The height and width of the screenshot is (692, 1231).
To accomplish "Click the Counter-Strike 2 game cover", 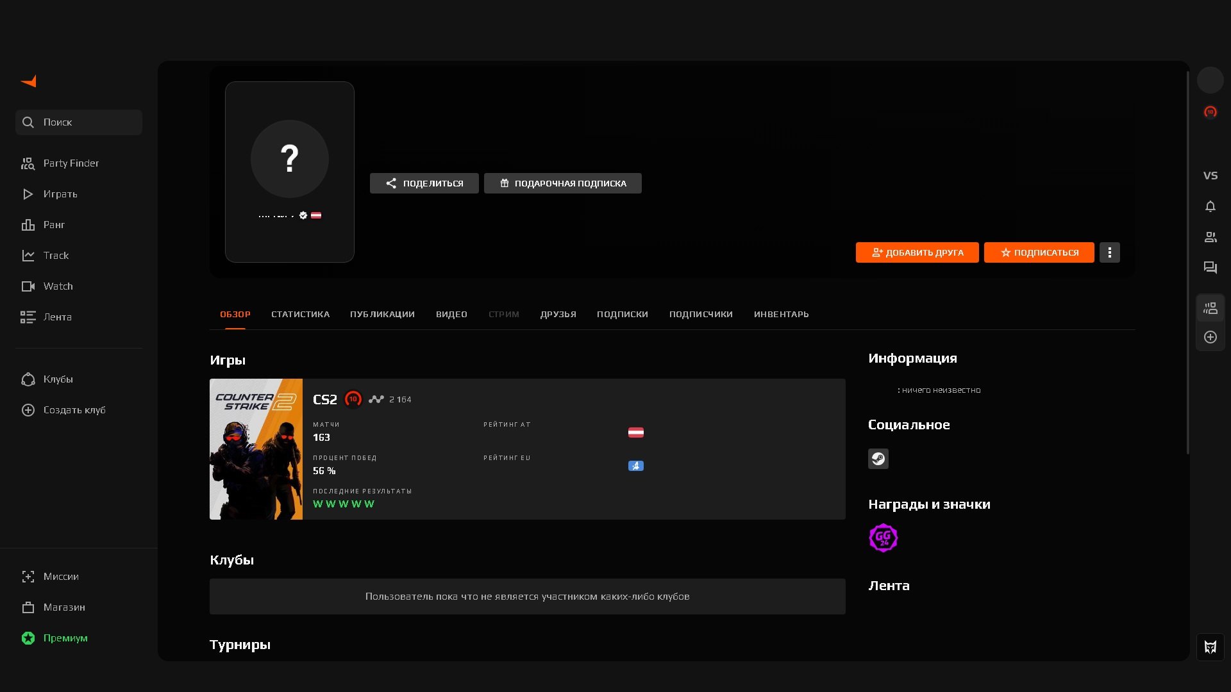I will click(x=256, y=449).
